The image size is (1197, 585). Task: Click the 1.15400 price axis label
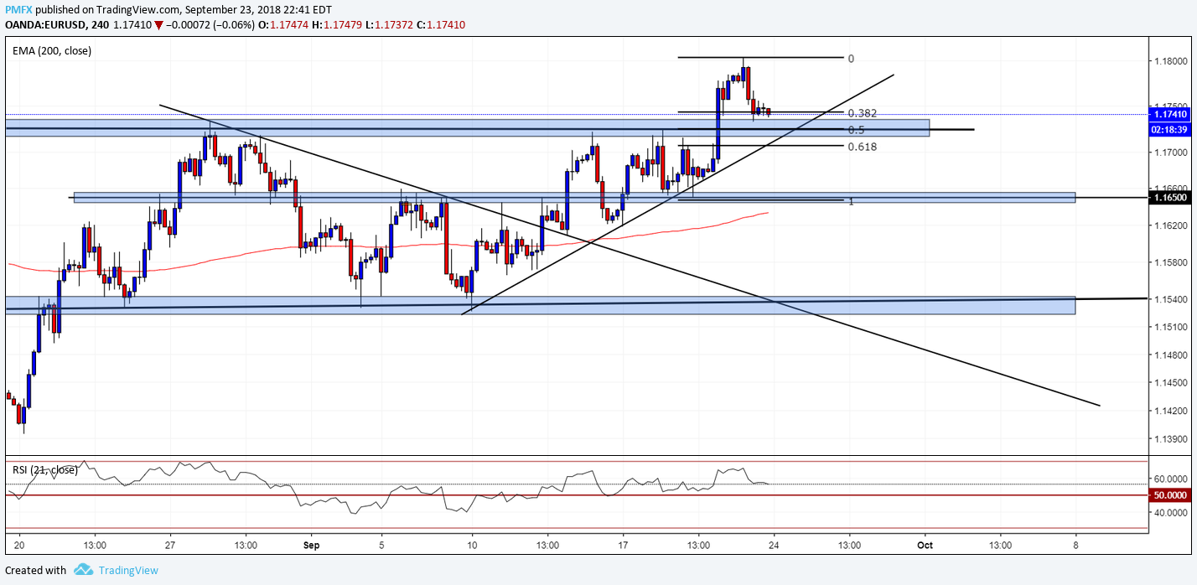click(x=1170, y=300)
